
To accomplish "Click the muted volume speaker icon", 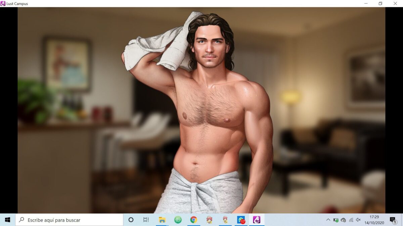I will click(358, 220).
